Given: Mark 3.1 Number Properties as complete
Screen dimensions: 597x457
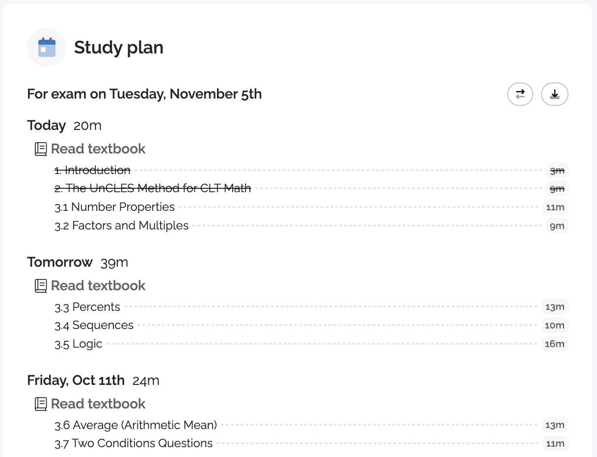Looking at the screenshot, I should tap(114, 207).
